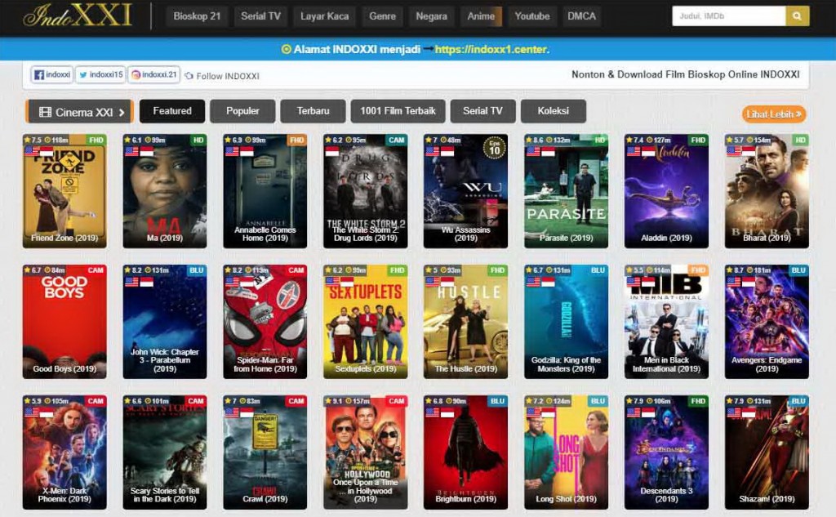Click the Eps 10 badge on Wu Assassins
Screen dimensions: 836x517
pyautogui.click(x=494, y=149)
